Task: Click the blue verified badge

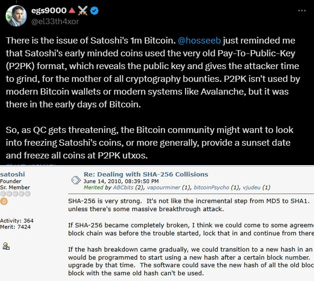Action: pos(95,10)
